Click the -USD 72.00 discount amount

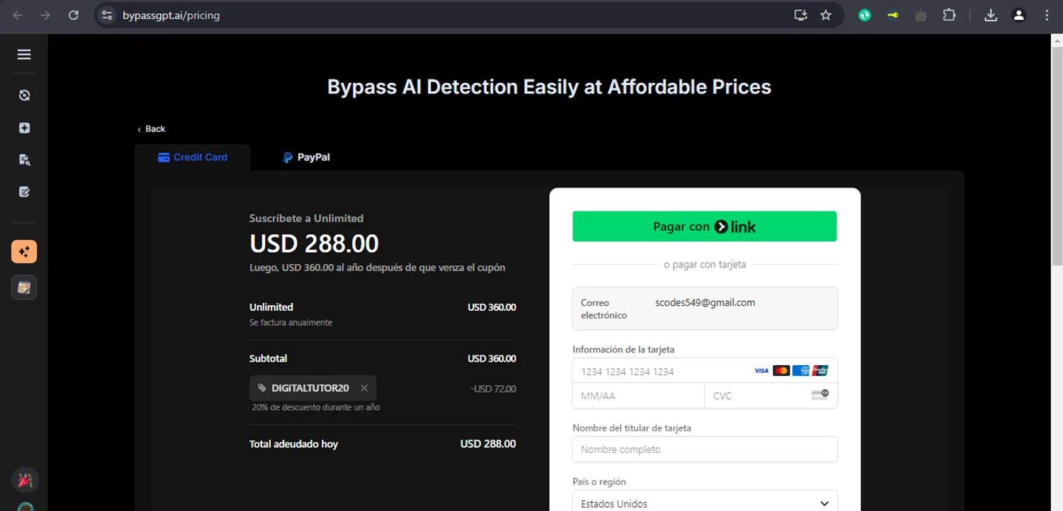(x=493, y=389)
